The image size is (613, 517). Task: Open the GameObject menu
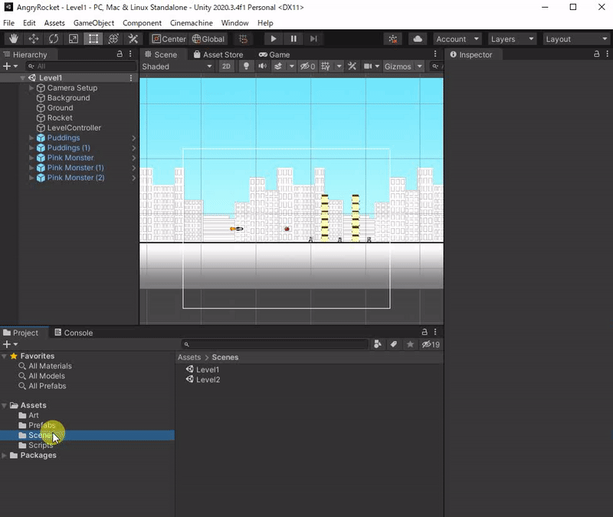[x=94, y=23]
